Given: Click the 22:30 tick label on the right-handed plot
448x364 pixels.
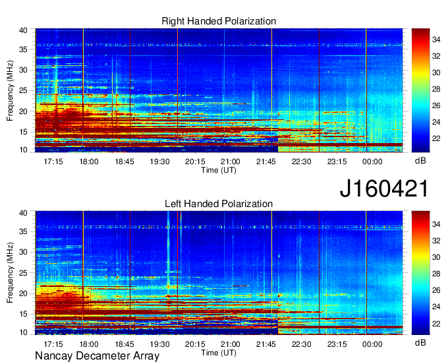Looking at the screenshot, I should tap(302, 162).
